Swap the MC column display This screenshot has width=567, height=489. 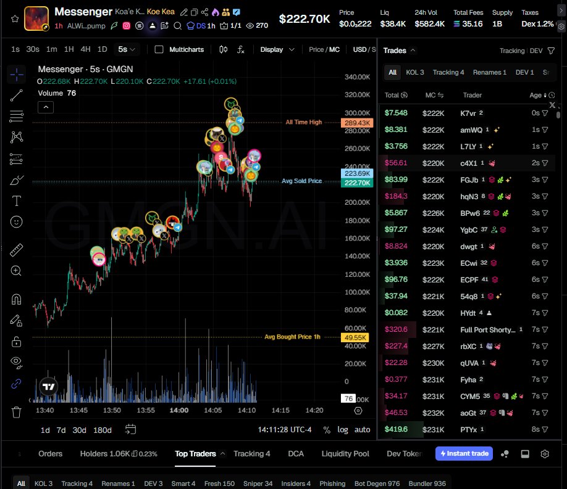[x=440, y=96]
